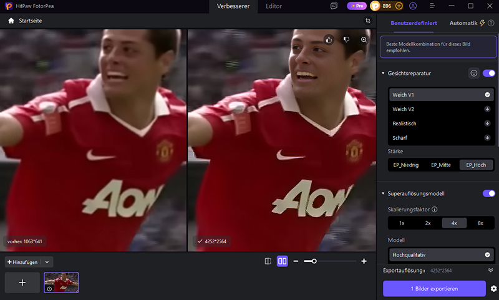Open the feedback window icon in title bar
This screenshot has width=499, height=300.
pyautogui.click(x=334, y=6)
